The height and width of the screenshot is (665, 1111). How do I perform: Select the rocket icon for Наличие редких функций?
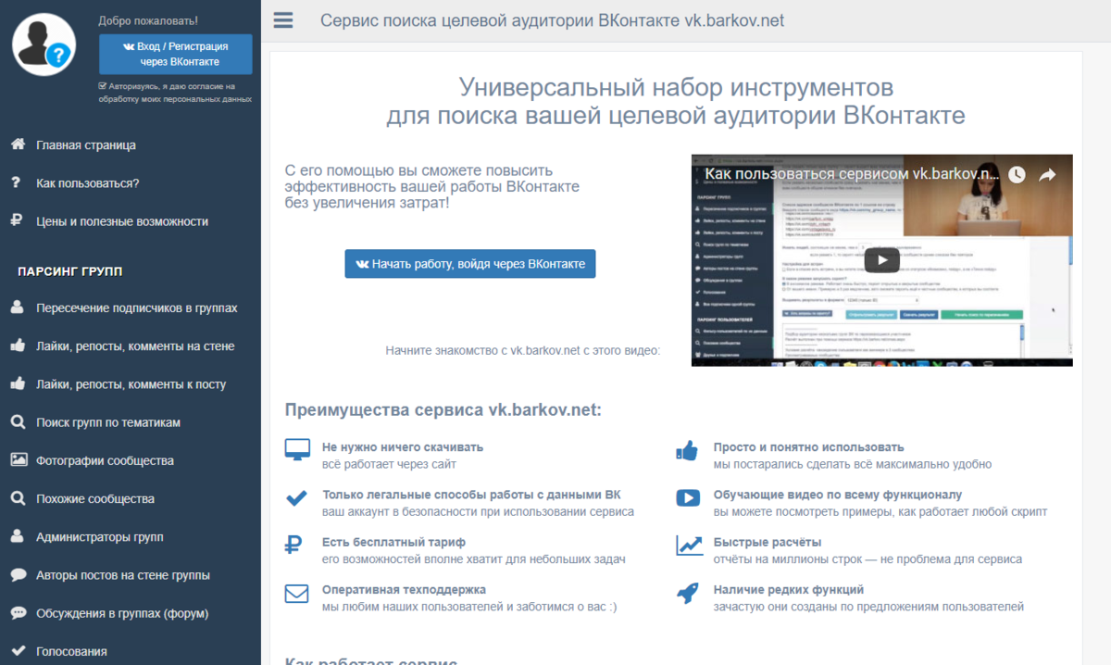point(688,594)
